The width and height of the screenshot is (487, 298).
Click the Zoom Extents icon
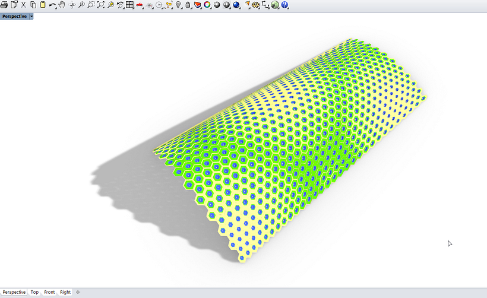(x=101, y=5)
